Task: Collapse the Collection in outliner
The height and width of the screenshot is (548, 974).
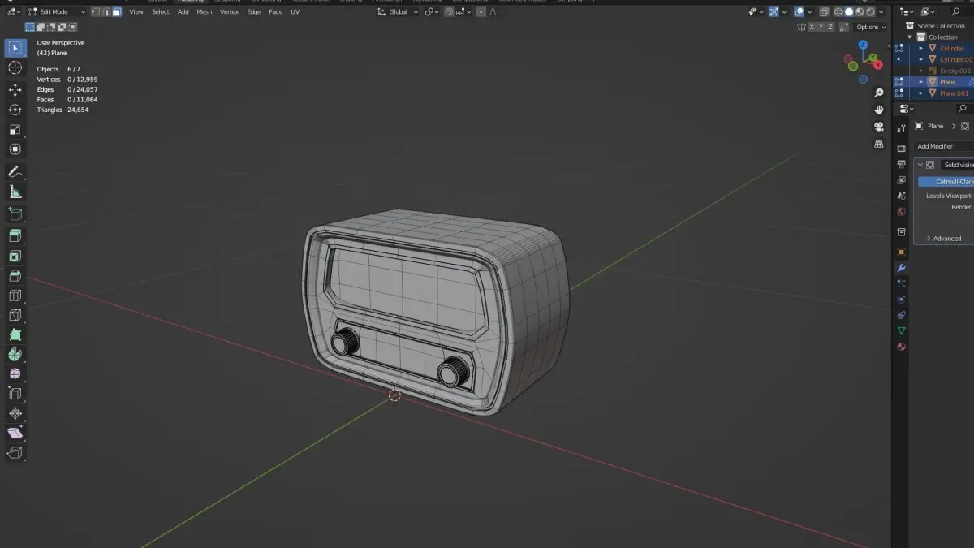Action: tap(910, 37)
